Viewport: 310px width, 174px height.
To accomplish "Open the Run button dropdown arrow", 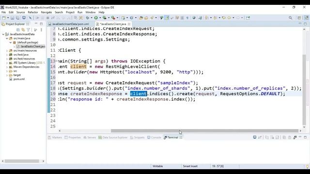I will (x=100, y=18).
